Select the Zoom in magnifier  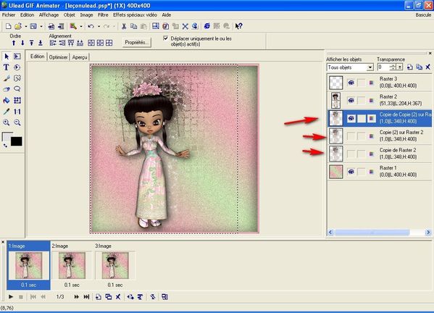coord(7,122)
